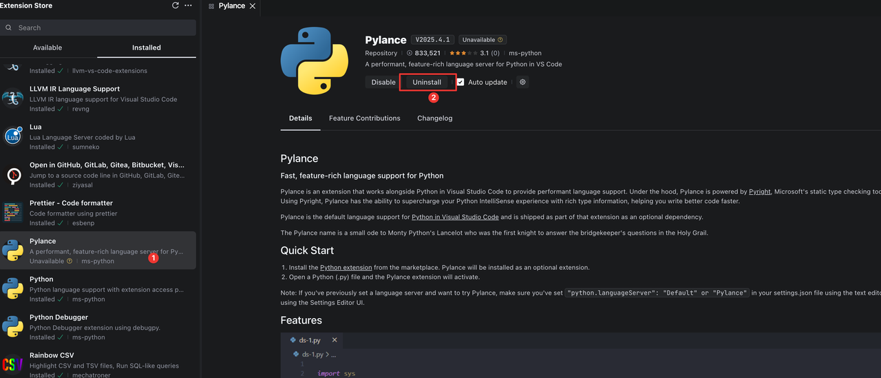Toggle the Auto update checkbox
Viewport: 881px width, 378px height.
pyautogui.click(x=460, y=82)
